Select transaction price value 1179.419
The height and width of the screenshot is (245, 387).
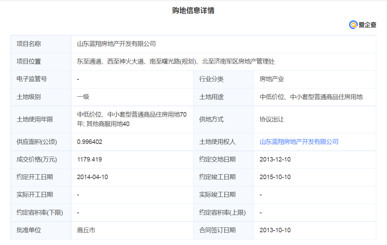click(x=89, y=160)
